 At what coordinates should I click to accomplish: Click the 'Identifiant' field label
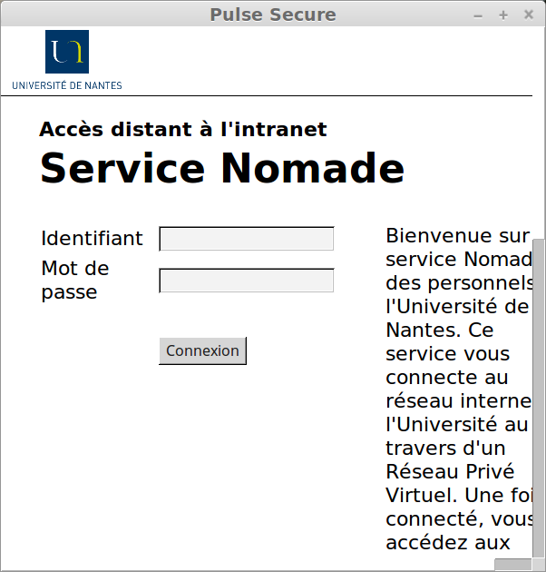pyautogui.click(x=92, y=239)
